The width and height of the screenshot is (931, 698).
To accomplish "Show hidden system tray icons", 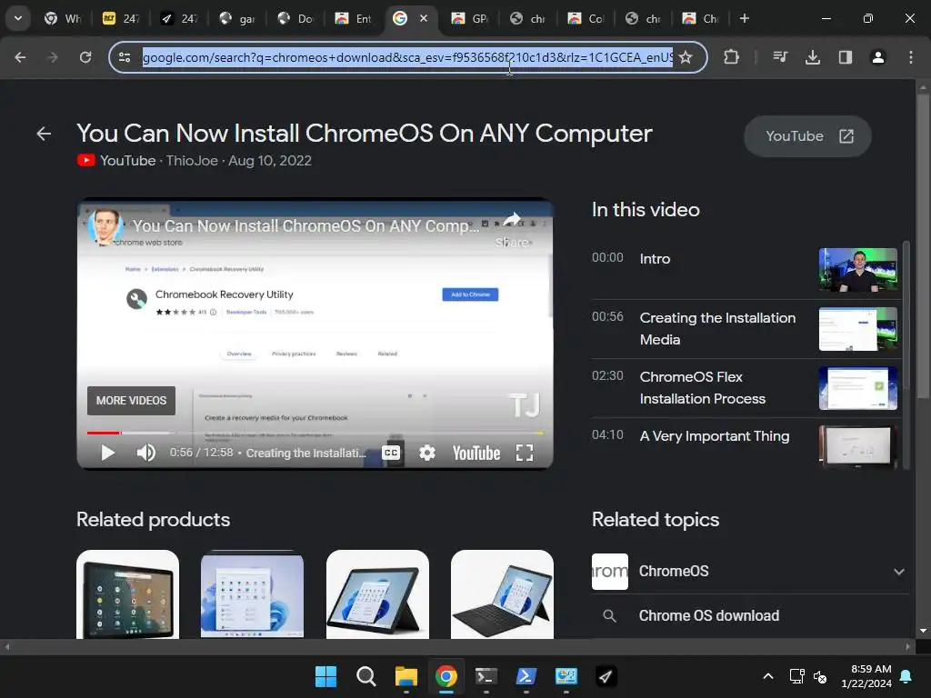I will point(767,676).
